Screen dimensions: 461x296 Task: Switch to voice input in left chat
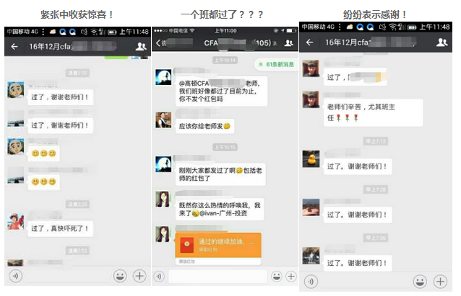15,276
